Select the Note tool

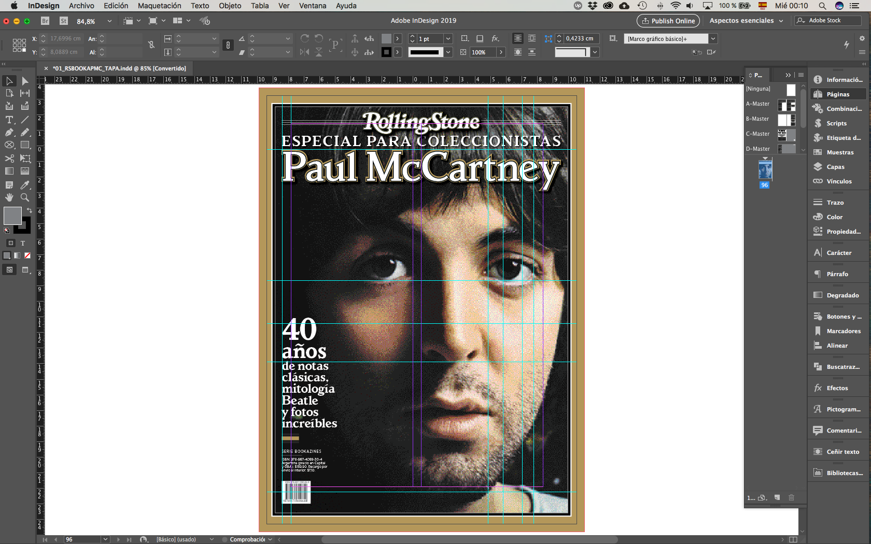pyautogui.click(x=9, y=185)
